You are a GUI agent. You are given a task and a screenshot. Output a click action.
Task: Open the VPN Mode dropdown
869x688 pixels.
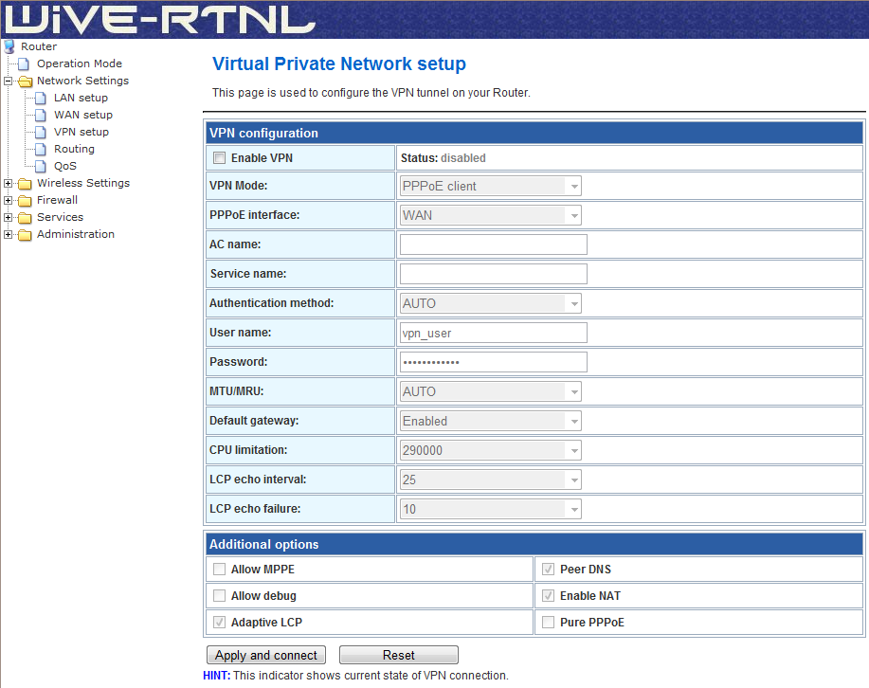491,187
